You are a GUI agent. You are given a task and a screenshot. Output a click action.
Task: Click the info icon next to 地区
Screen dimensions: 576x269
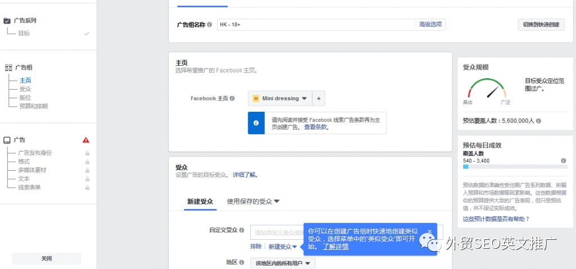(x=242, y=262)
